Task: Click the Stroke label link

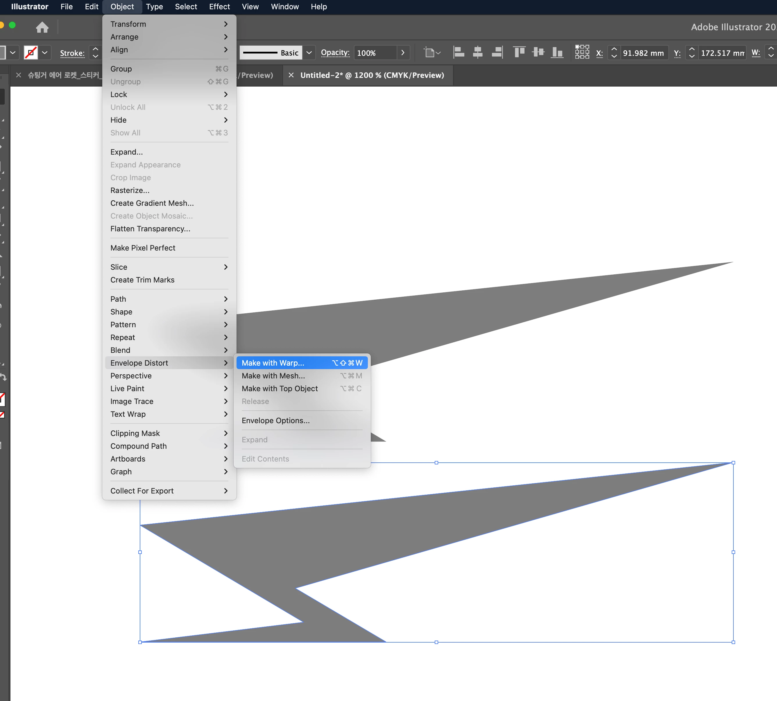Action: (x=72, y=53)
